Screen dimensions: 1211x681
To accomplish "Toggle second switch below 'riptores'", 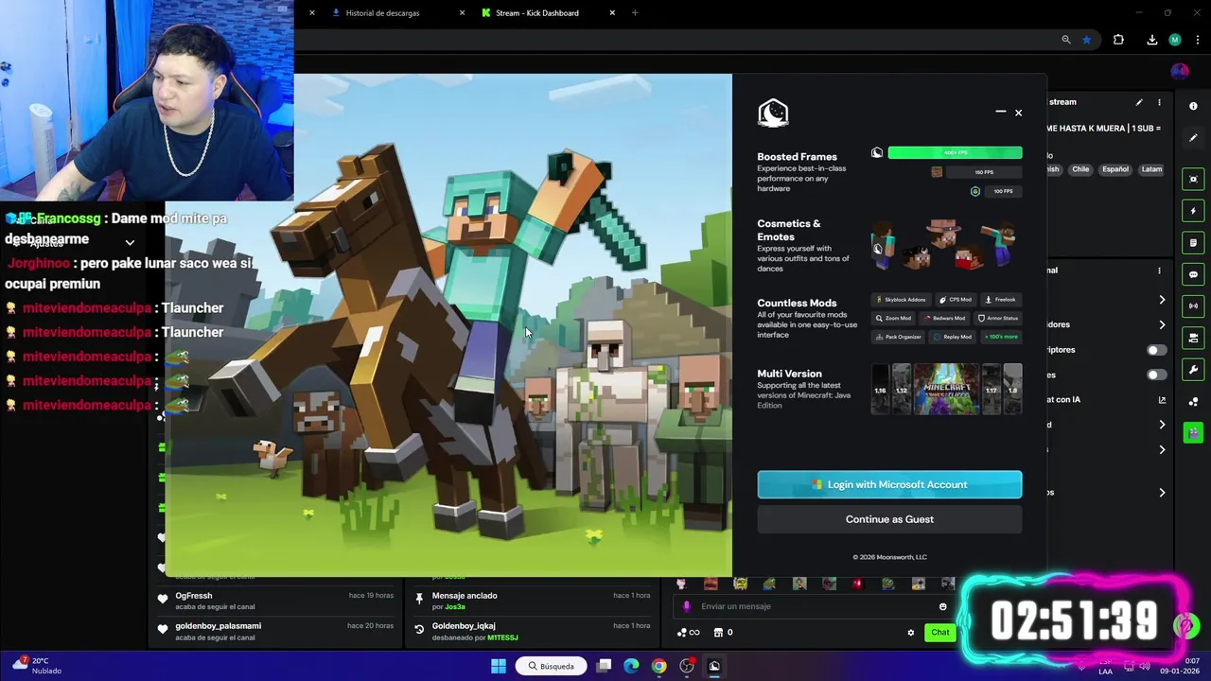I will click(1156, 375).
